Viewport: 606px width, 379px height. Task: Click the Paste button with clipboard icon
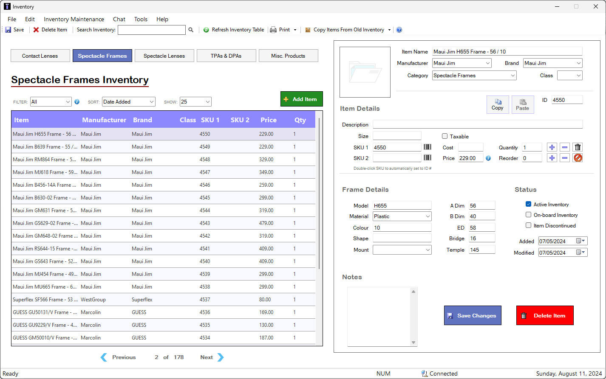[523, 104]
